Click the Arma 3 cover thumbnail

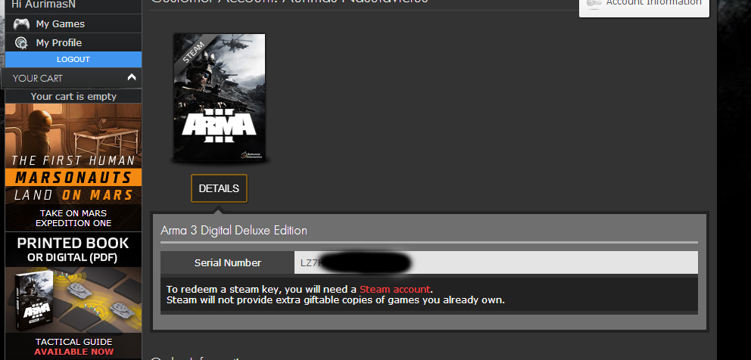pyautogui.click(x=220, y=98)
